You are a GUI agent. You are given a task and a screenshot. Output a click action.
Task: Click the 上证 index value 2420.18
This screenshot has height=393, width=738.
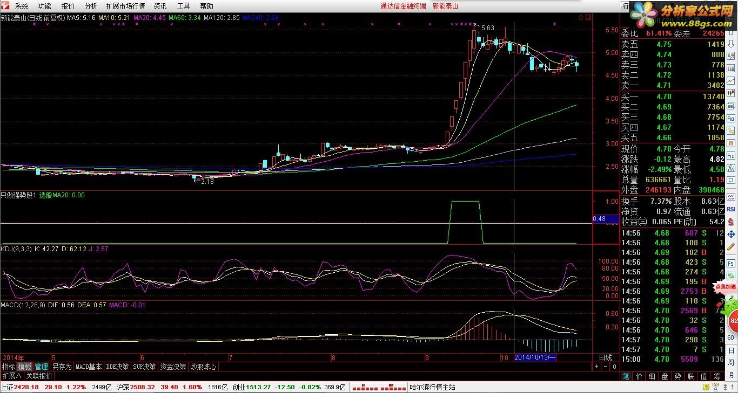(x=26, y=387)
